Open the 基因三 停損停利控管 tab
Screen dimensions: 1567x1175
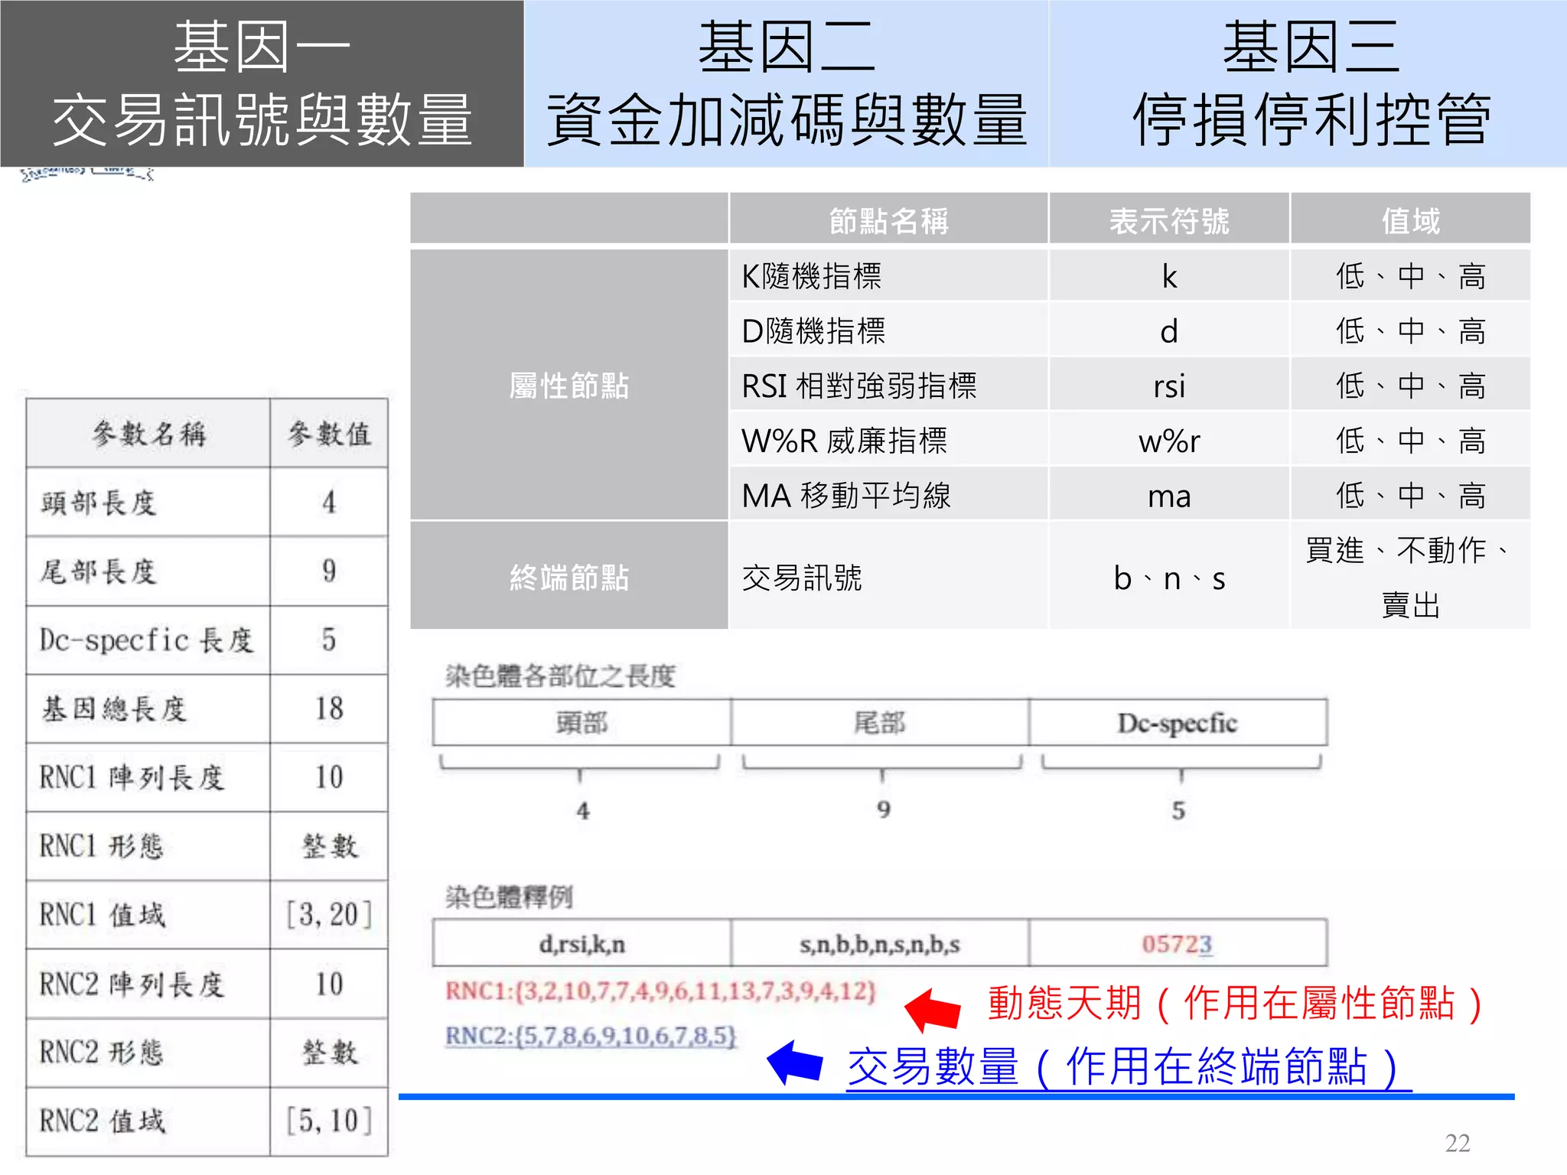1308,83
